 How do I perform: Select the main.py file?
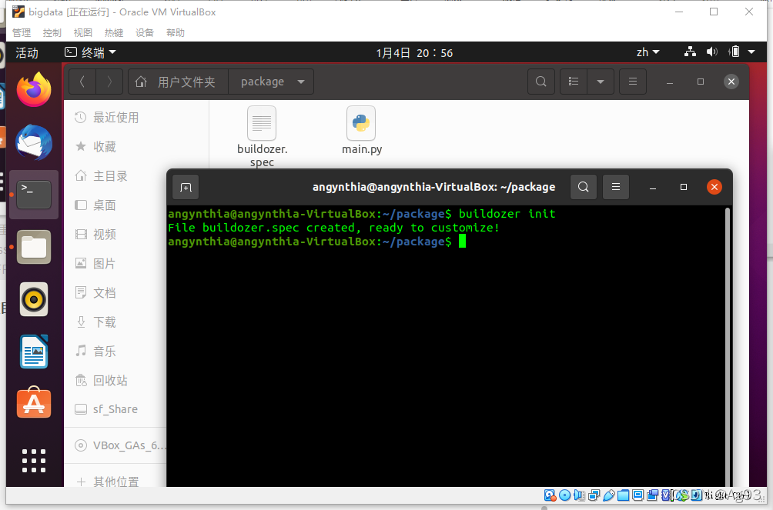click(x=361, y=131)
